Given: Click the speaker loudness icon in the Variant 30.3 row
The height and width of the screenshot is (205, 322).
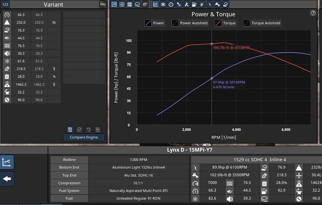Looking at the screenshot, I should 7,54.
